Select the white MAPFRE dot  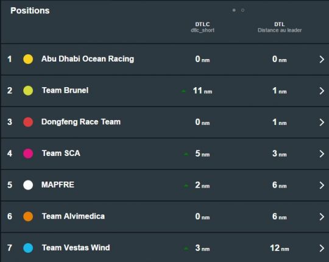pyautogui.click(x=28, y=185)
